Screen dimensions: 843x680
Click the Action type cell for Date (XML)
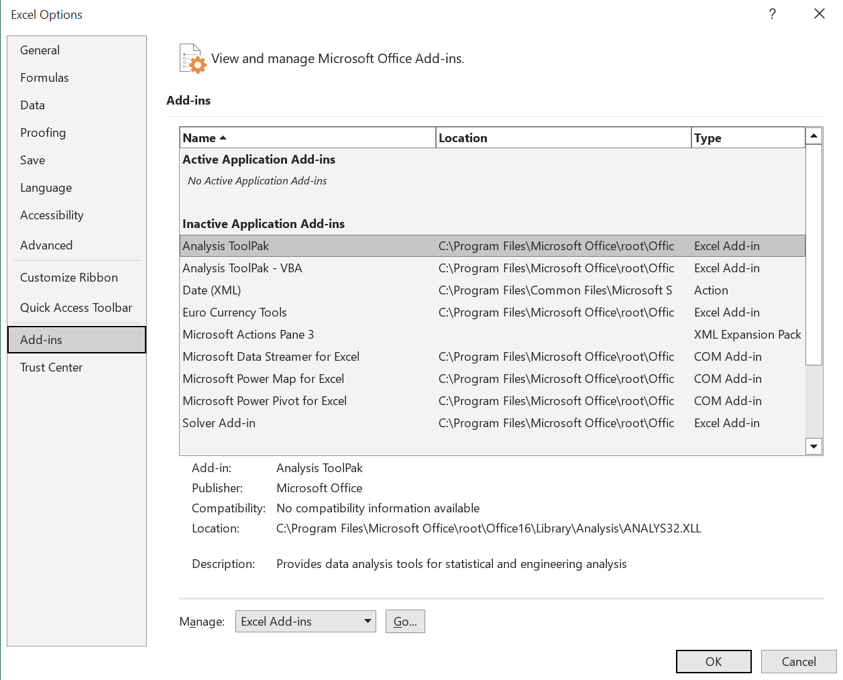pyautogui.click(x=711, y=290)
